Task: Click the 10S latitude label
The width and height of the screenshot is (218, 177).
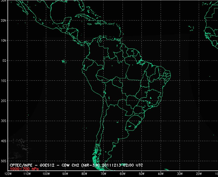Action: pos(4,81)
